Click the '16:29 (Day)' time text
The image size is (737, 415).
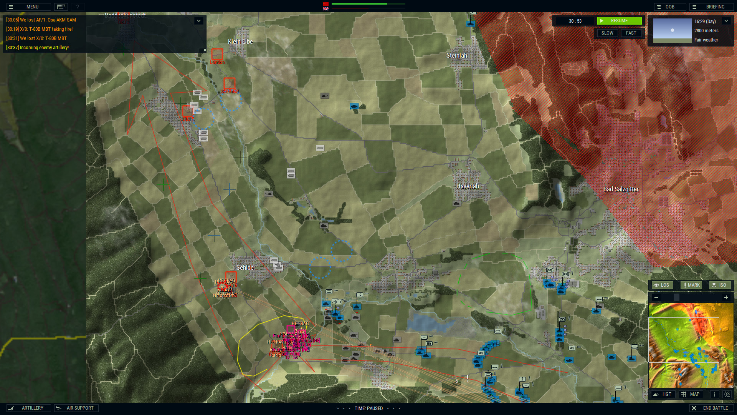coord(705,22)
